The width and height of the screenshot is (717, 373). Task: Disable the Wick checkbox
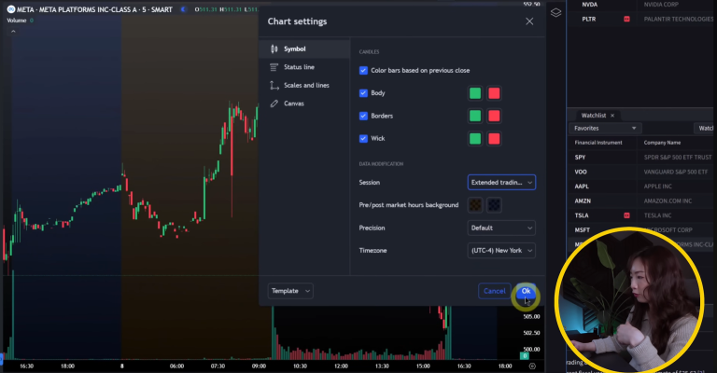[x=363, y=139]
